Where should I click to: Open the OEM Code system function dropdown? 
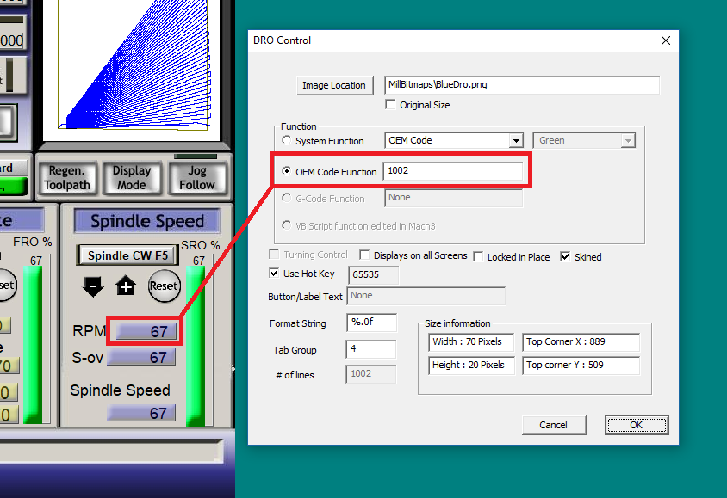(516, 141)
